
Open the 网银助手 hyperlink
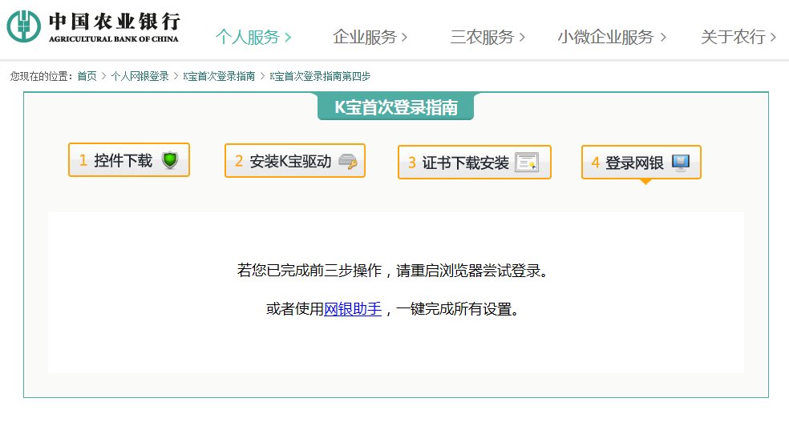[x=353, y=309]
